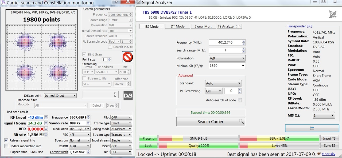Click the weather icon beside clear sky
342x158 pixels.
pyautogui.click(x=318, y=154)
